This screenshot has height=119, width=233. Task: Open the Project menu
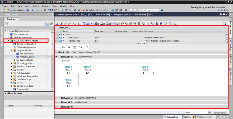(x=5, y=6)
